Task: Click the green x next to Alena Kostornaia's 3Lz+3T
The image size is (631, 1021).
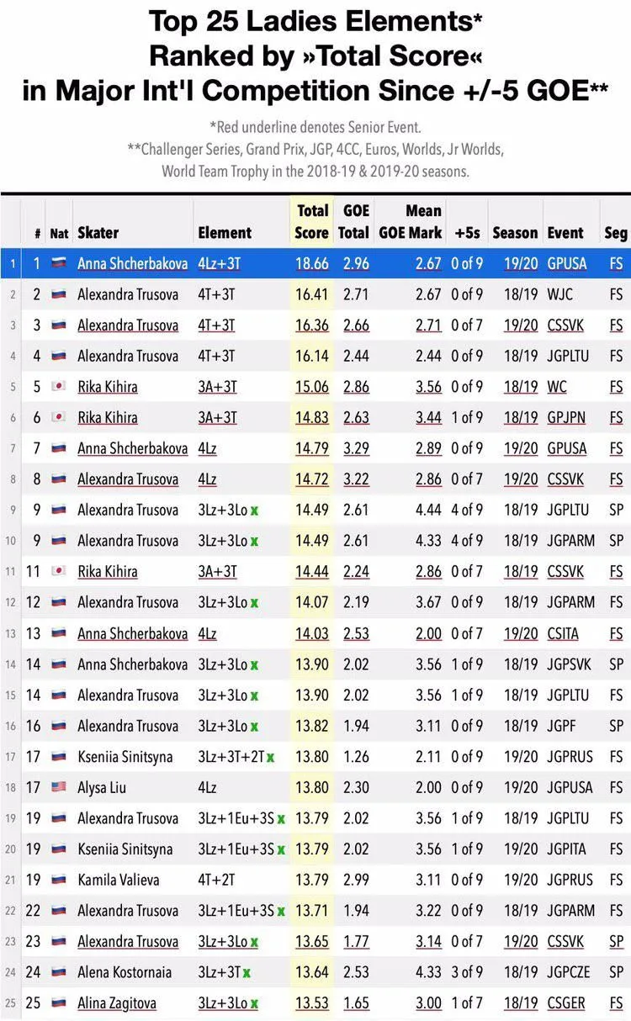Action: click(247, 973)
